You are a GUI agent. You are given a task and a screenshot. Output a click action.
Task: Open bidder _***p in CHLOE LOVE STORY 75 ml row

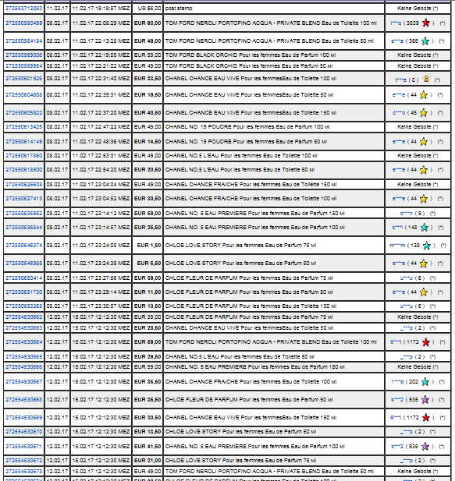click(x=406, y=461)
